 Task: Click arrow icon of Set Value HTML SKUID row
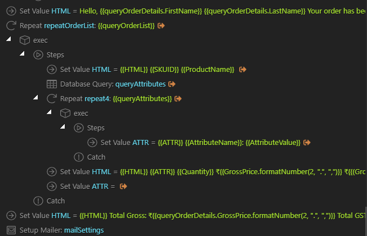click(52, 70)
